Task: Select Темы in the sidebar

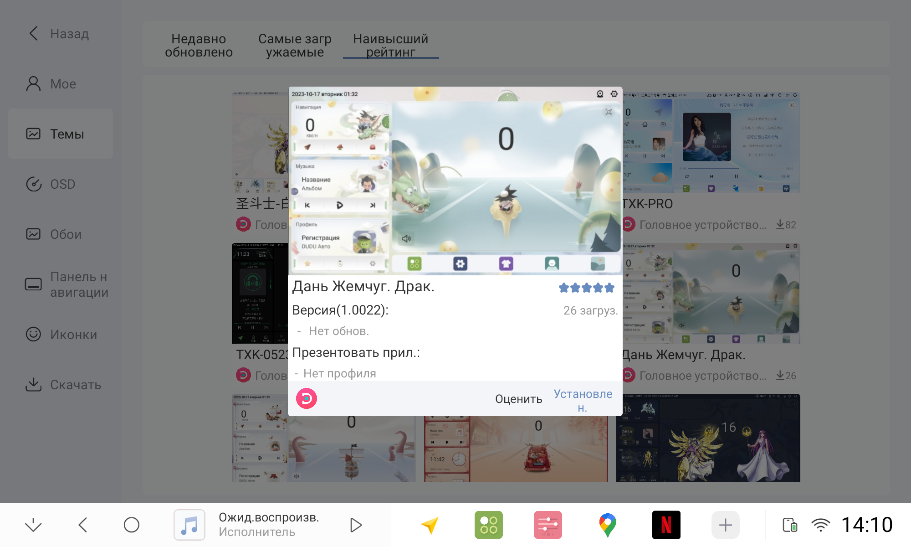Action: (x=61, y=134)
